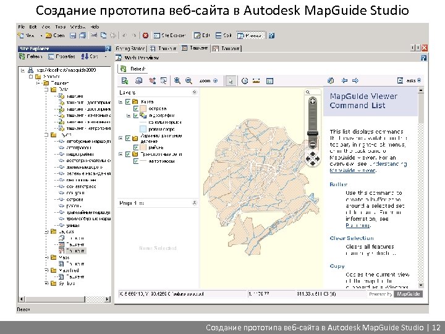Click the Save All icon in main toolbar

82,35
